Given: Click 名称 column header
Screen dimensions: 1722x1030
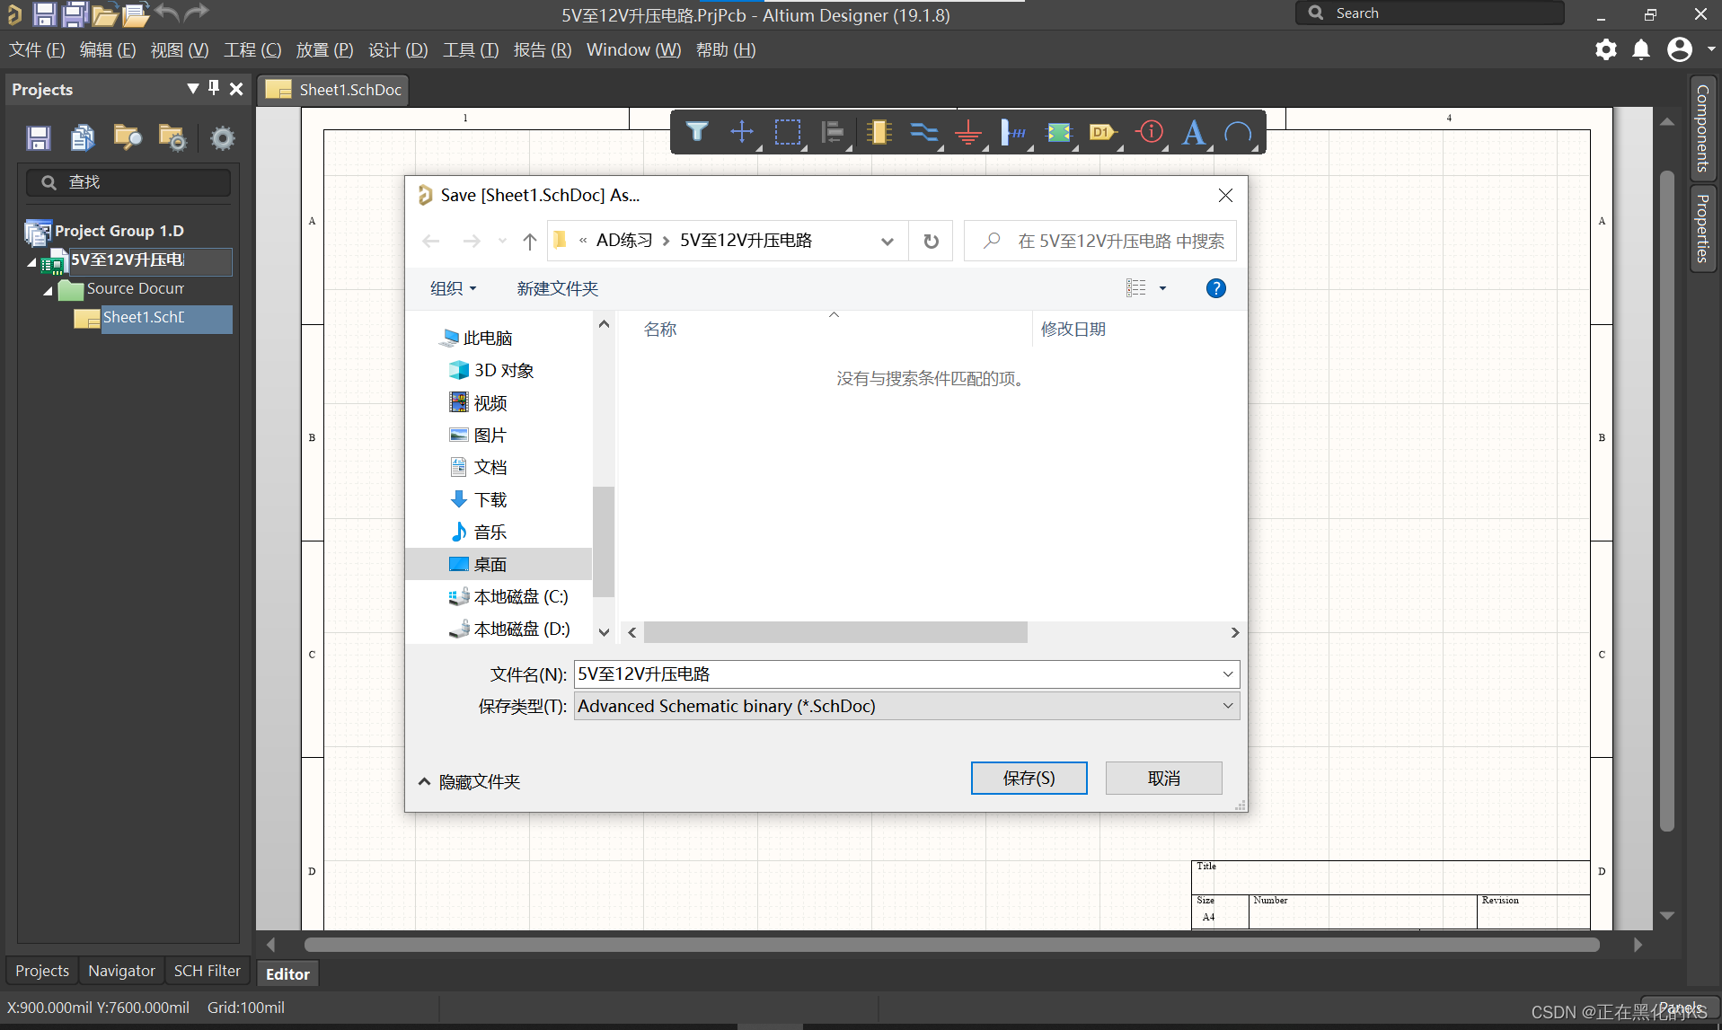Looking at the screenshot, I should coord(660,330).
